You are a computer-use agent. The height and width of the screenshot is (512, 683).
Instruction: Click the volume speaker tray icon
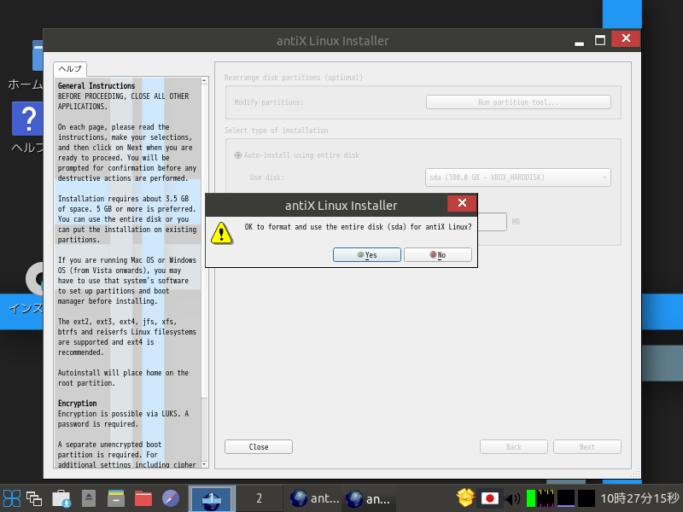(x=513, y=498)
